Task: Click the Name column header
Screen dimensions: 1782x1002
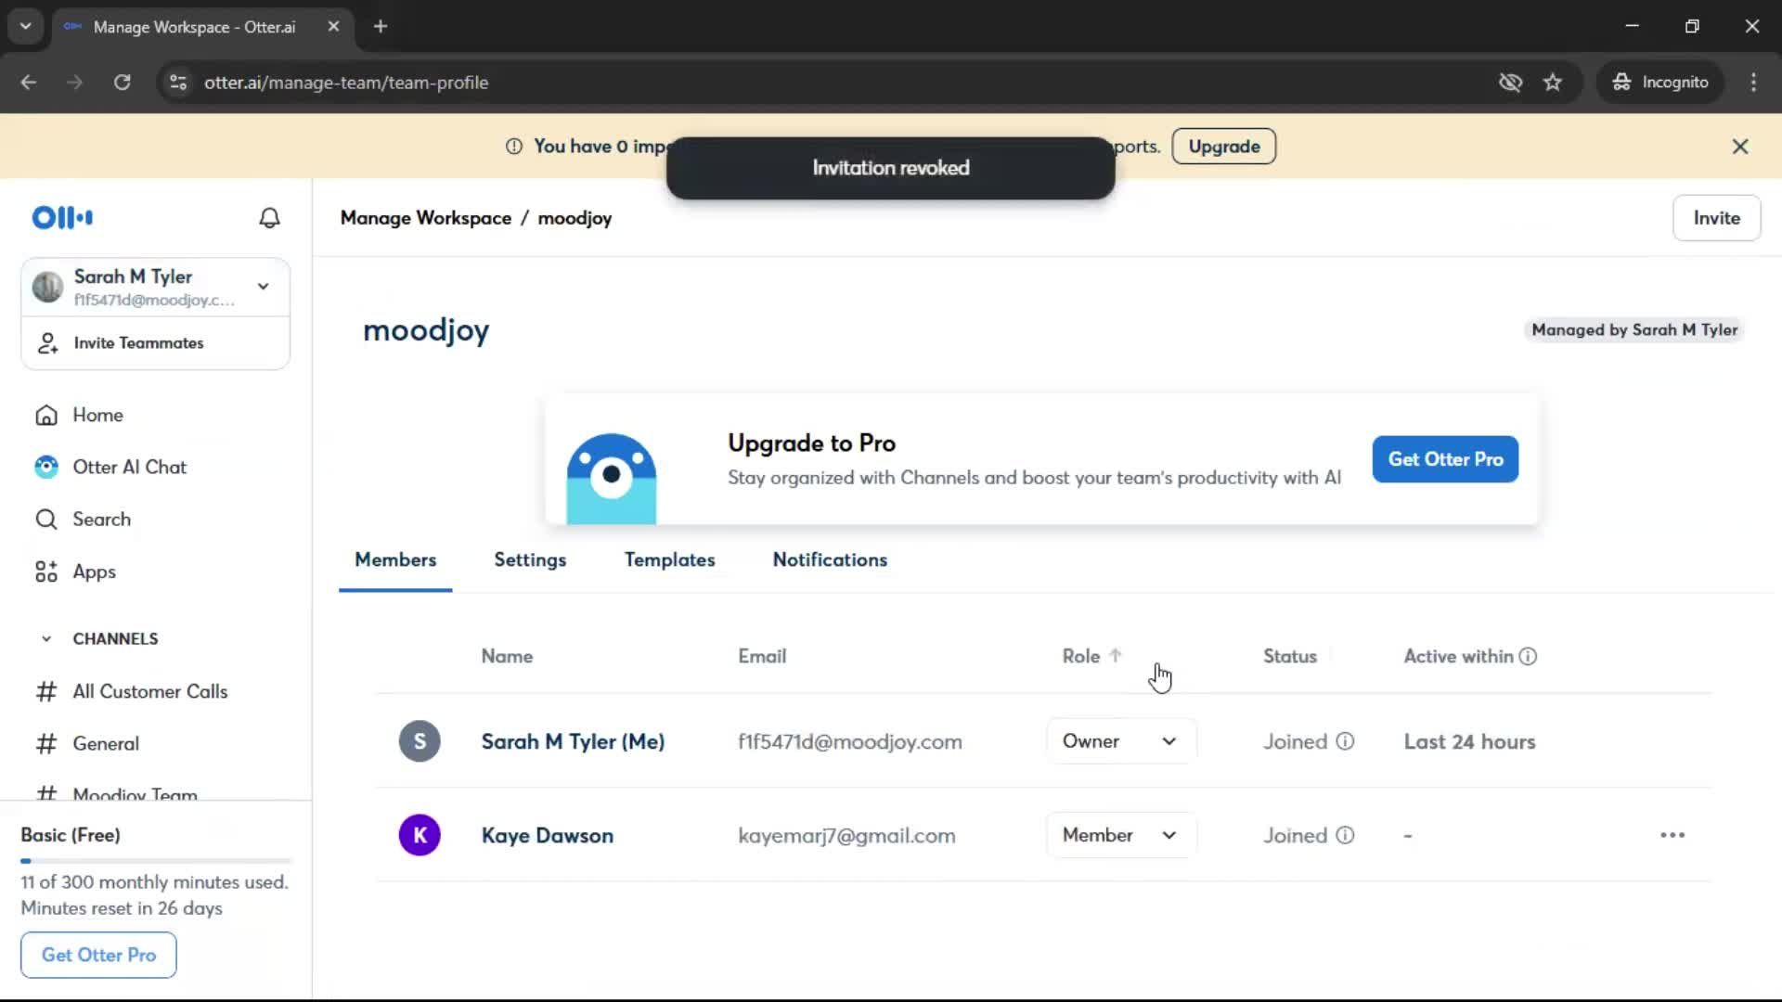Action: tap(507, 657)
